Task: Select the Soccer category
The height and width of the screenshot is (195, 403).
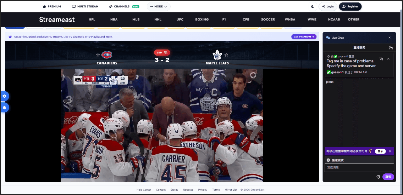Action: 268,19
